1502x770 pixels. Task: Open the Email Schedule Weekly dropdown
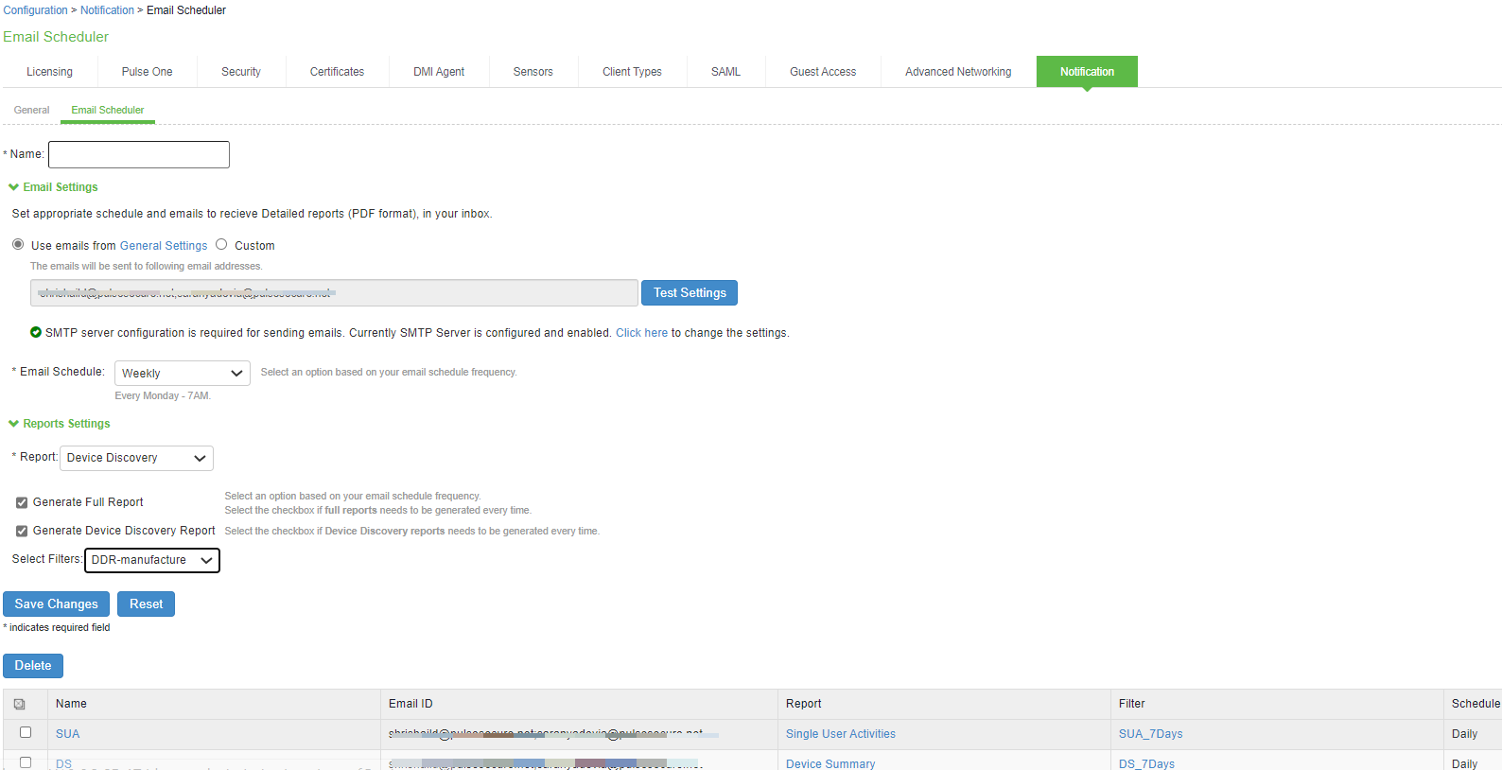(x=182, y=373)
